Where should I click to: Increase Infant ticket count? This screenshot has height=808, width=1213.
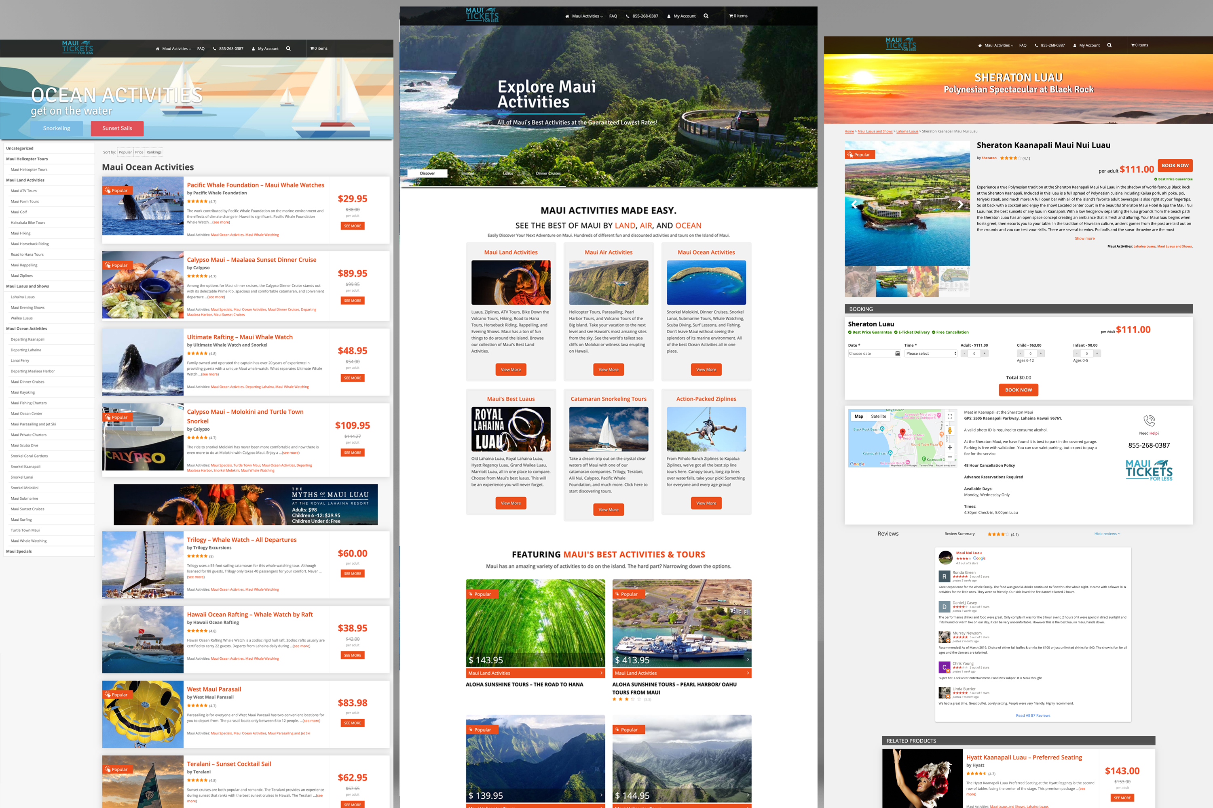click(x=1097, y=353)
